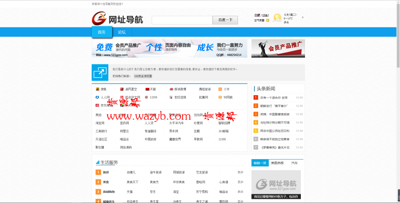
Task: Click the 360安全浏览器 tag
Action: [143, 76]
